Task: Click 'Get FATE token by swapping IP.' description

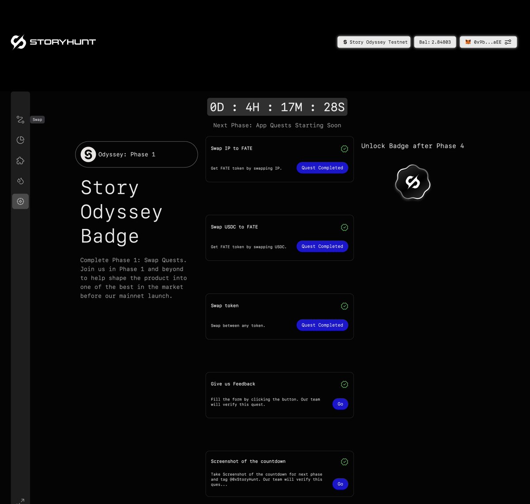Action: tap(246, 168)
